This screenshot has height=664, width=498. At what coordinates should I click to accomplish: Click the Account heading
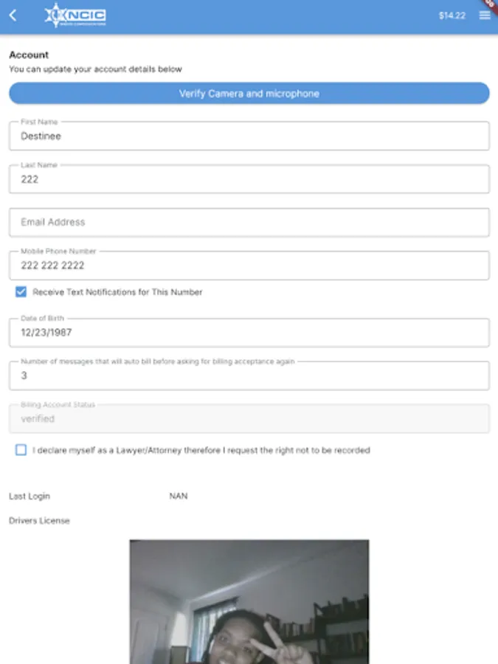click(29, 55)
